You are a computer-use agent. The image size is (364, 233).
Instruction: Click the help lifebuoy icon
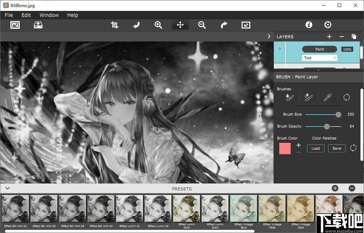(328, 25)
